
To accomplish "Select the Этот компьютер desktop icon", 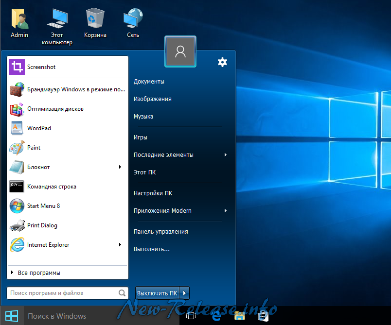I will click(x=57, y=18).
